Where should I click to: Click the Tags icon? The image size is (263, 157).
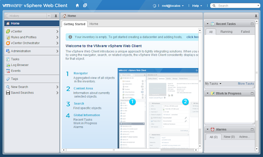[8, 79]
